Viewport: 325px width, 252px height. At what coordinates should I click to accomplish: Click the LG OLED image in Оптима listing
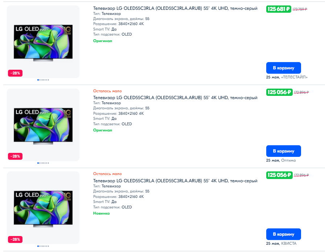click(x=43, y=125)
